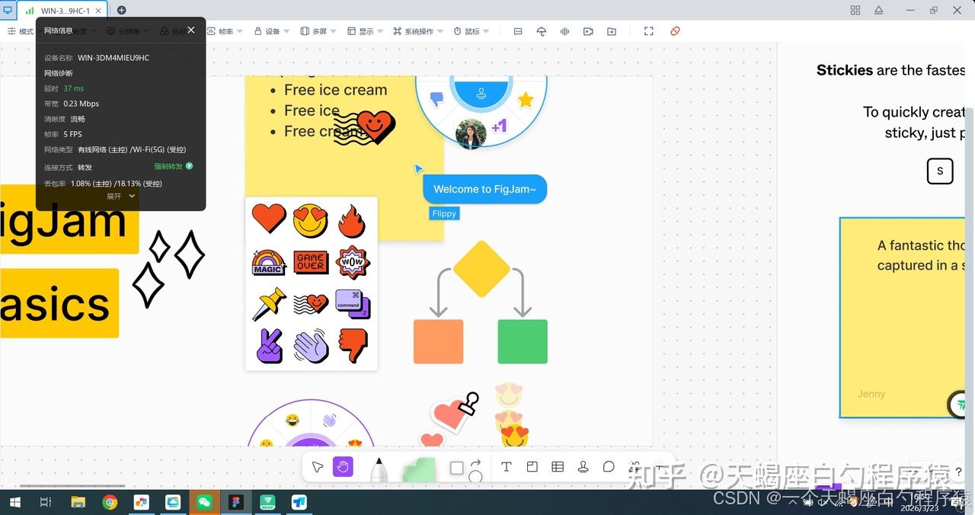
Task: Activate the Hand tool
Action: [x=343, y=467]
